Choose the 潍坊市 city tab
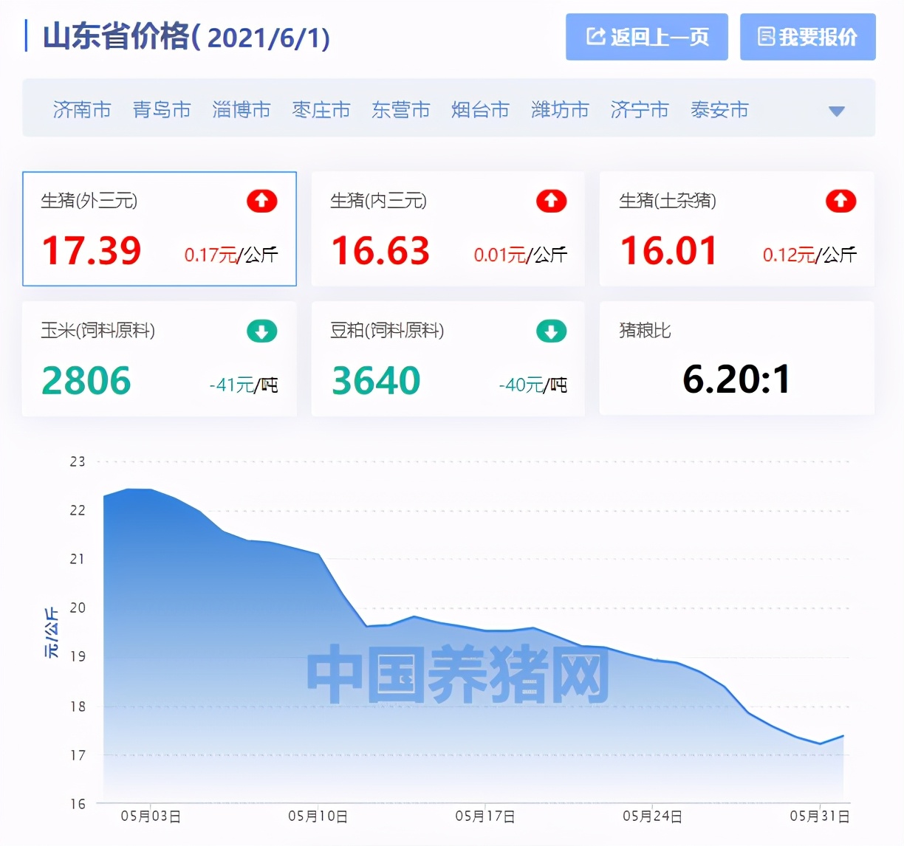The width and height of the screenshot is (904, 846). coord(561,110)
